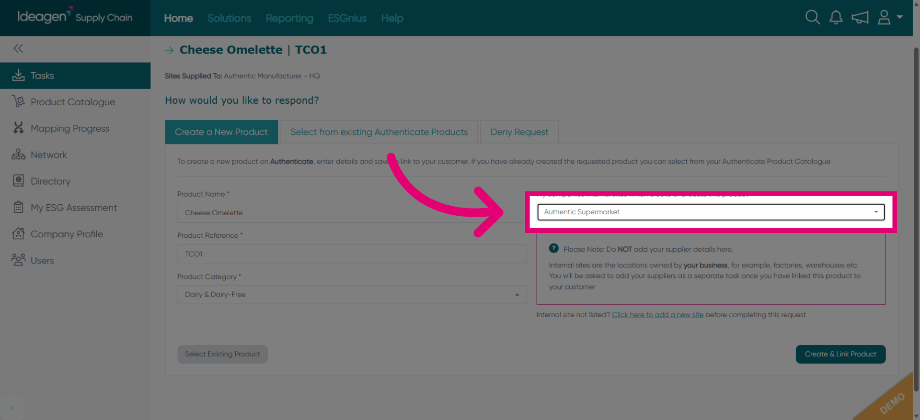Open the notifications bell
Viewport: 920px width, 420px height.
[836, 18]
